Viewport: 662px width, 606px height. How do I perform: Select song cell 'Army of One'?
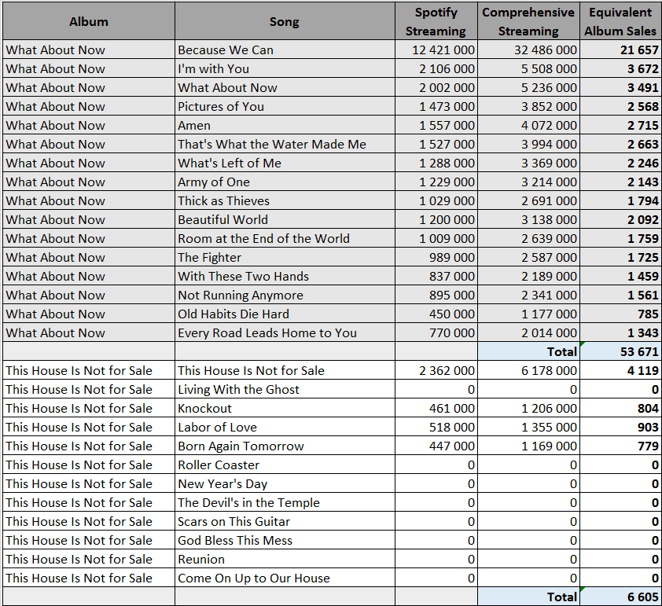285,182
